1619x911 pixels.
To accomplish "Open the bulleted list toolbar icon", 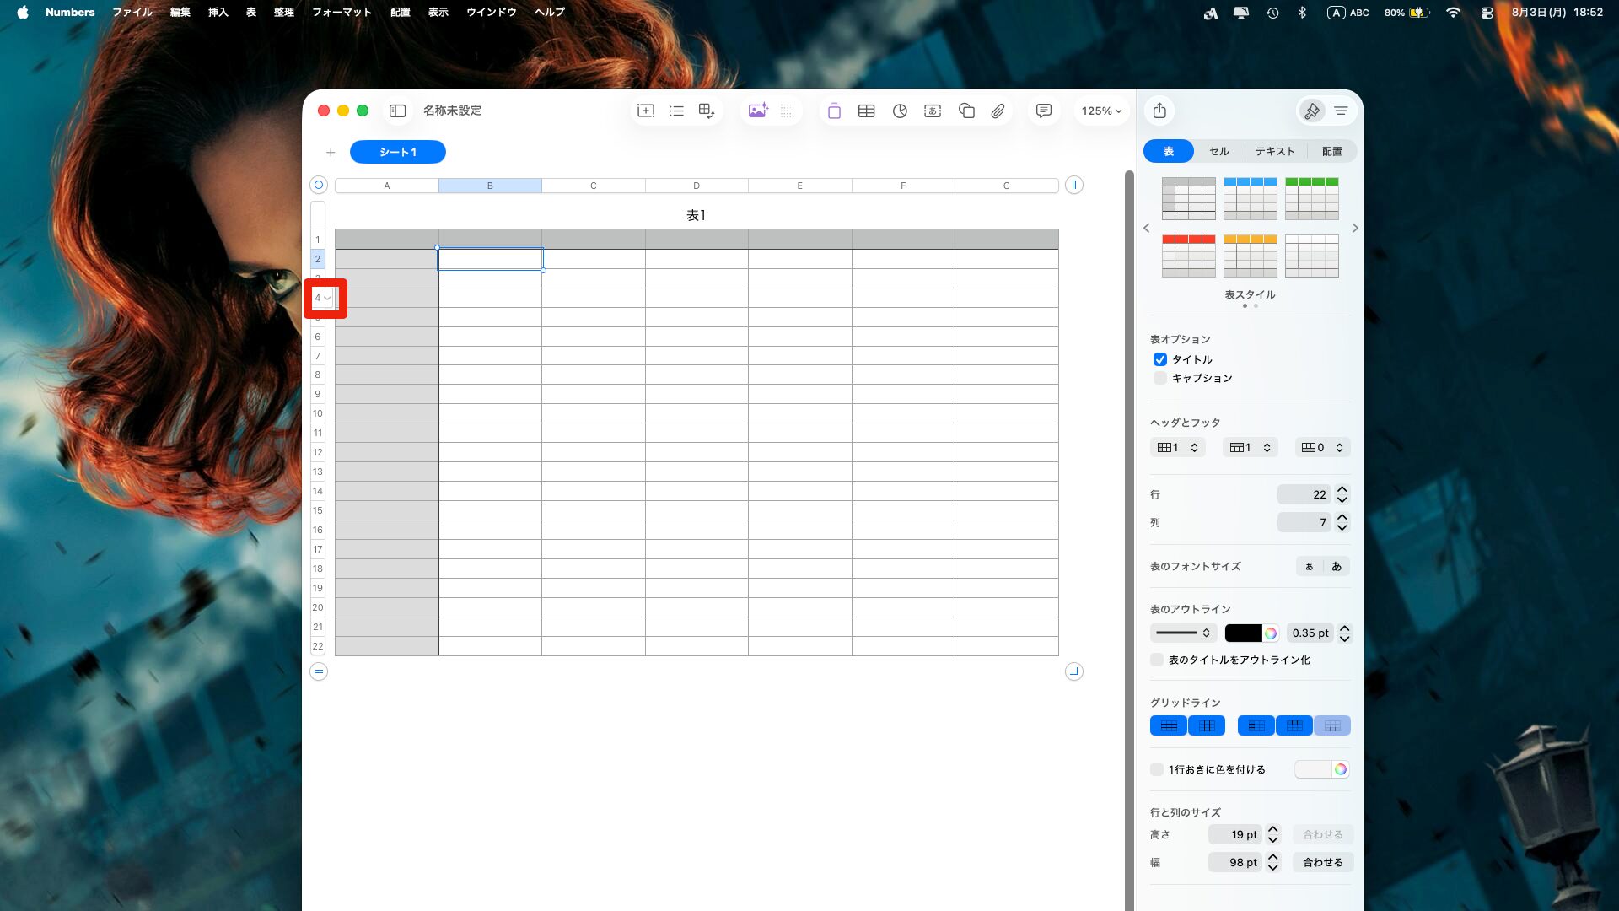I will pyautogui.click(x=676, y=111).
